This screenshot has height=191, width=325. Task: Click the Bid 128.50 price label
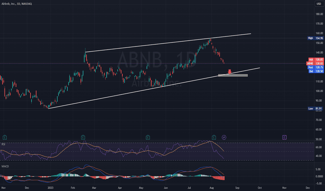(316, 71)
